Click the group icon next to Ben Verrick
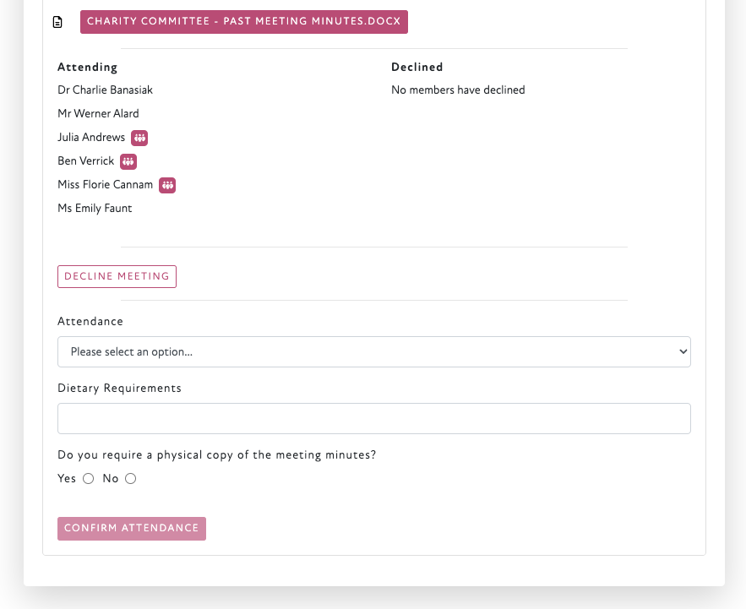 tap(128, 161)
